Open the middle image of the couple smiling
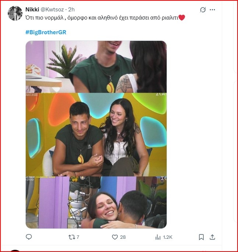The width and height of the screenshot is (238, 252). pyautogui.click(x=96, y=134)
